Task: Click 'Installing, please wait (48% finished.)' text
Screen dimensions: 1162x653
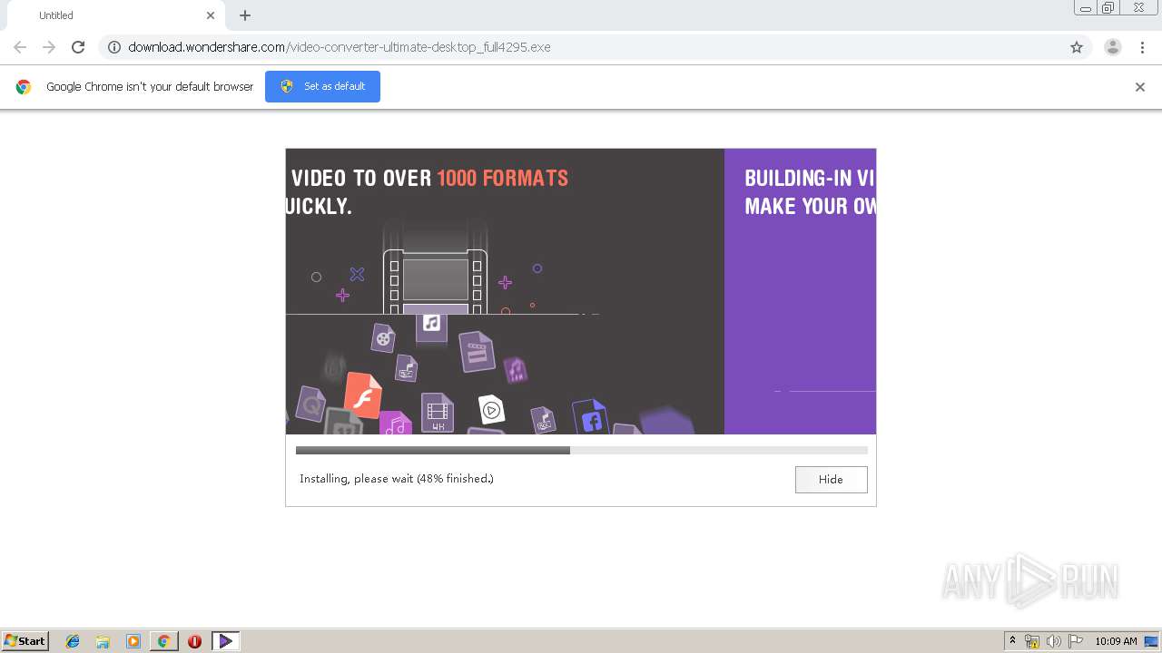Action: pyautogui.click(x=397, y=479)
